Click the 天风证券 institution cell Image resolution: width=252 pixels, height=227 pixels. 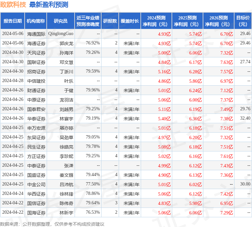(36, 53)
